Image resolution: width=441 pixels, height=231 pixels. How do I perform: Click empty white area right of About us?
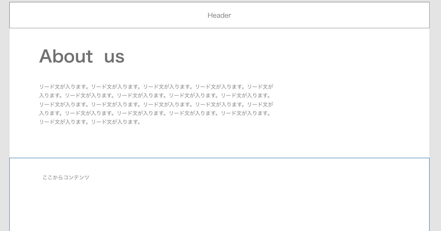(x=268, y=56)
